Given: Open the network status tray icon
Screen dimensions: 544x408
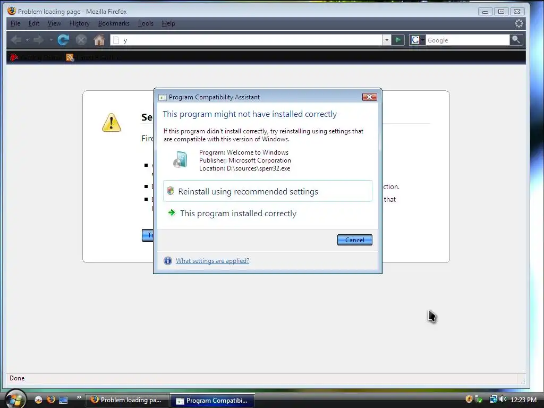Looking at the screenshot, I should (x=493, y=399).
